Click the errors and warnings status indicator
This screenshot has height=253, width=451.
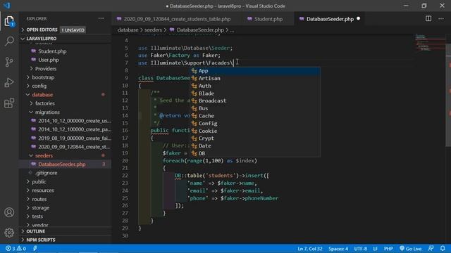[x=16, y=248]
